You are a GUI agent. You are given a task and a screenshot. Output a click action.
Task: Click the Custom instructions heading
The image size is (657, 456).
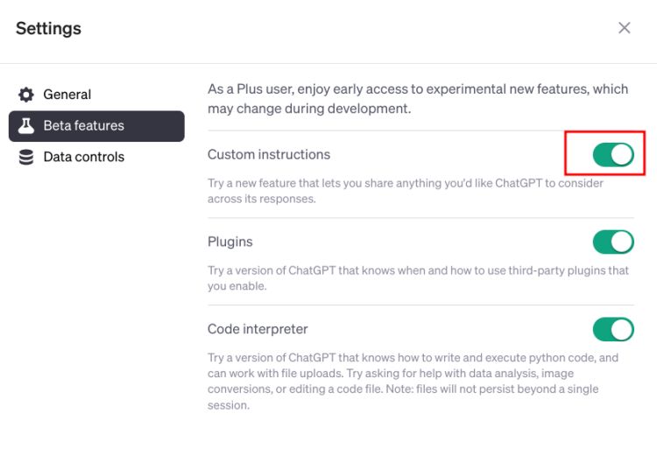269,155
